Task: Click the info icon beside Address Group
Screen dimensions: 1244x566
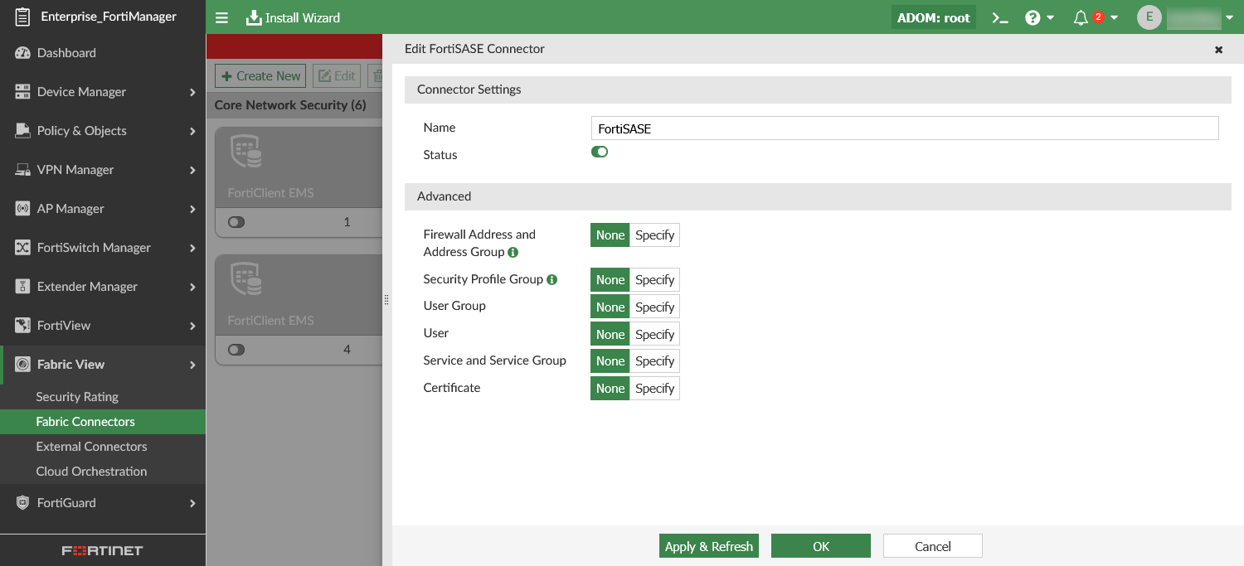Action: tap(513, 252)
